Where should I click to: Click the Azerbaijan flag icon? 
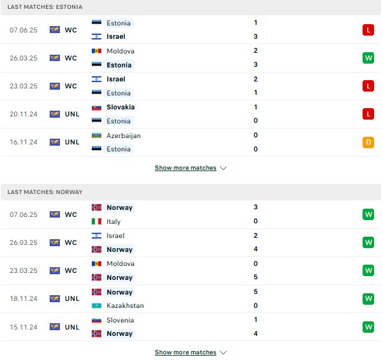[x=96, y=136]
